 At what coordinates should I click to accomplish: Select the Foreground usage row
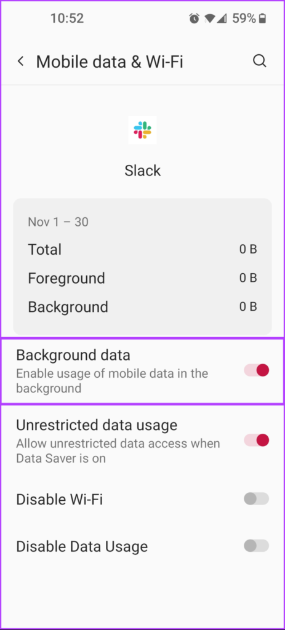click(142, 278)
